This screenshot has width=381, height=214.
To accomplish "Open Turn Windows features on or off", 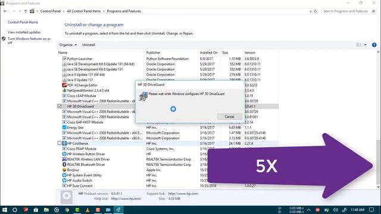I will point(29,40).
